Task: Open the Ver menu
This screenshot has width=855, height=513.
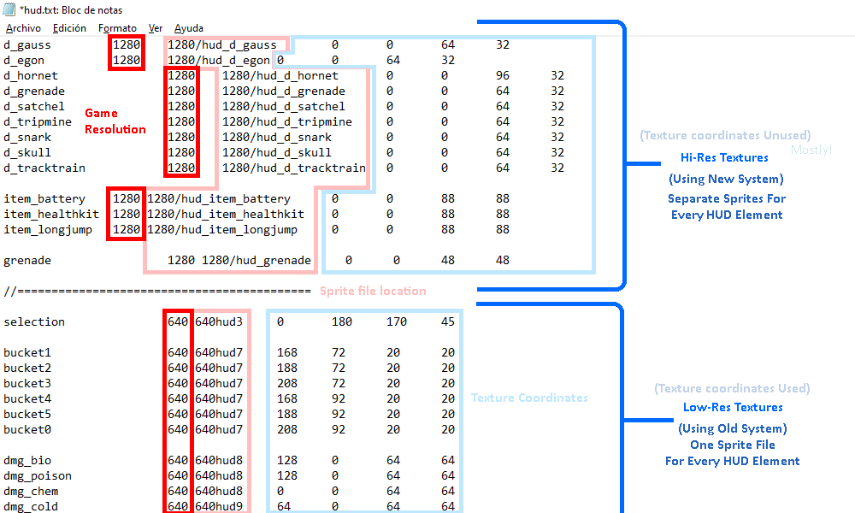Action: 156,28
